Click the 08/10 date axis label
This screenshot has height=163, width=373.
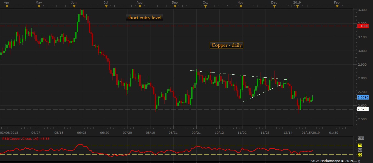coord(151,132)
